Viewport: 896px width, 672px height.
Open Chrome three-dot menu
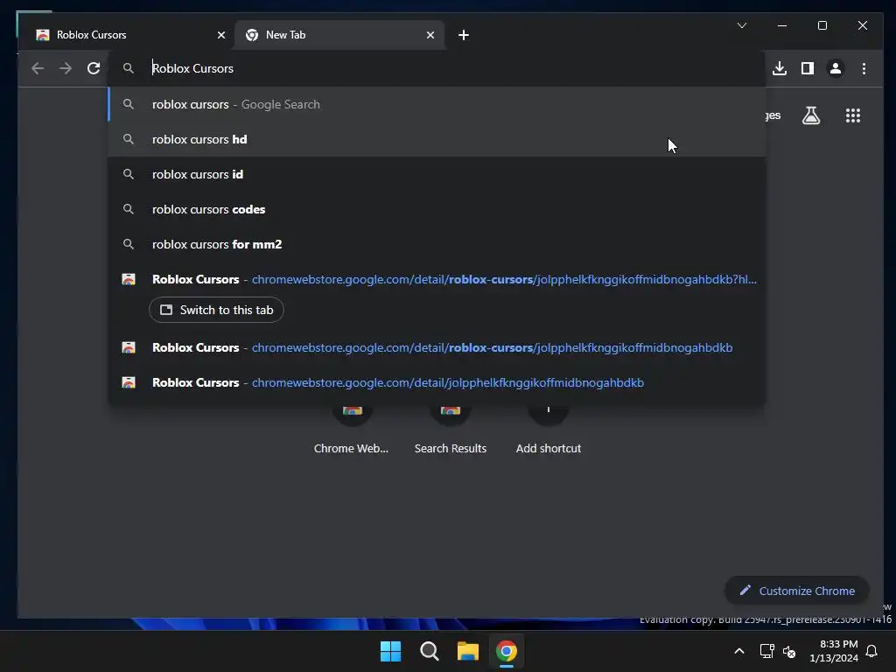[x=864, y=68]
